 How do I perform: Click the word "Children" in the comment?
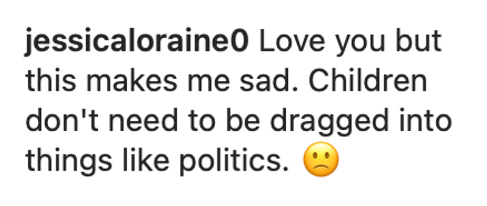(x=368, y=81)
